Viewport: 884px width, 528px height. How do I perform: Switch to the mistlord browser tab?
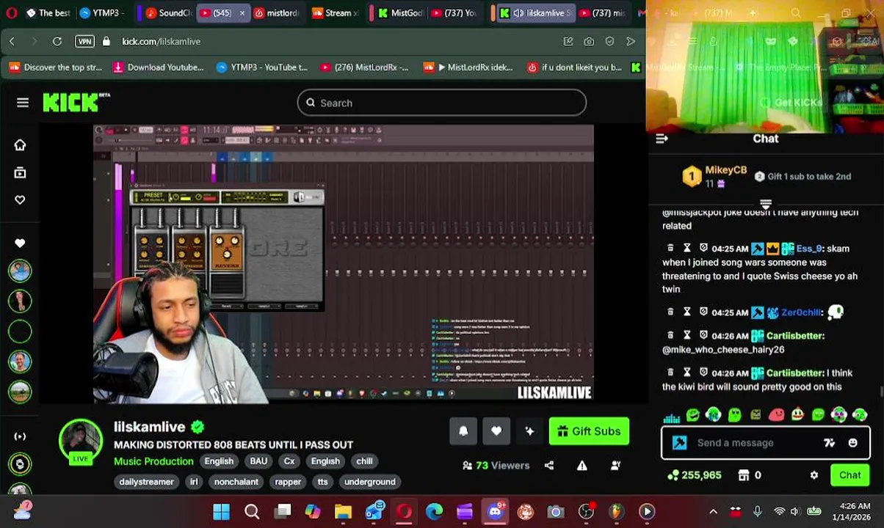coord(276,12)
